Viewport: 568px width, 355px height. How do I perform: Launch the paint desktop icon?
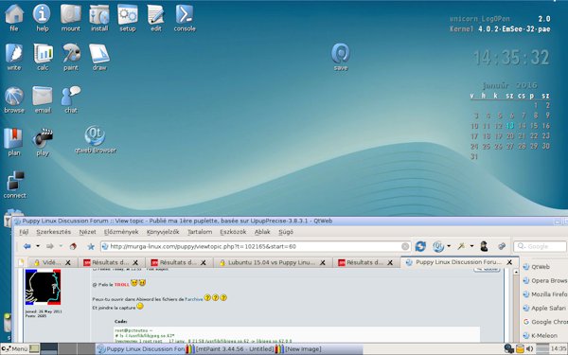tap(71, 57)
